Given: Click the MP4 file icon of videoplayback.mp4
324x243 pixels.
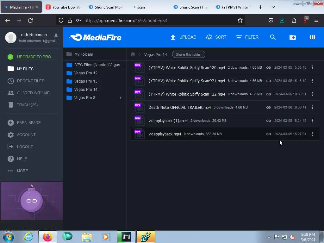Looking at the screenshot, I should click(x=140, y=134).
